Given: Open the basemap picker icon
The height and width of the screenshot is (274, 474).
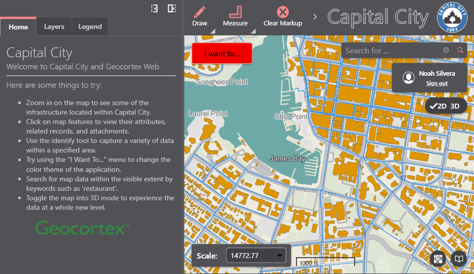Looking at the screenshot, I should 439,259.
